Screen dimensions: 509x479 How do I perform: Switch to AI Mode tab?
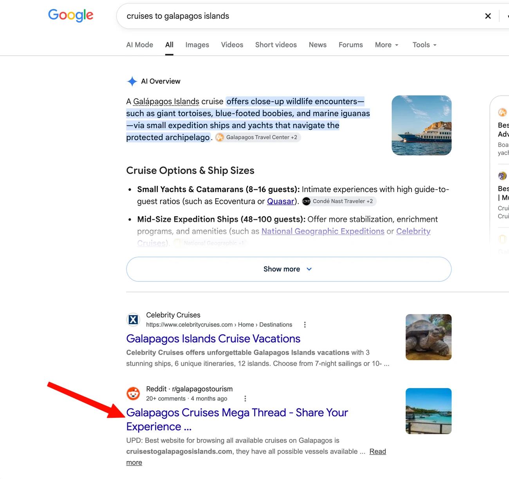click(140, 45)
